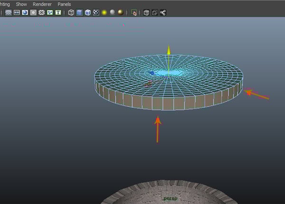Click the X-ray joints icon at toolbar end
Screen dimensions: 285x204
tap(163, 12)
